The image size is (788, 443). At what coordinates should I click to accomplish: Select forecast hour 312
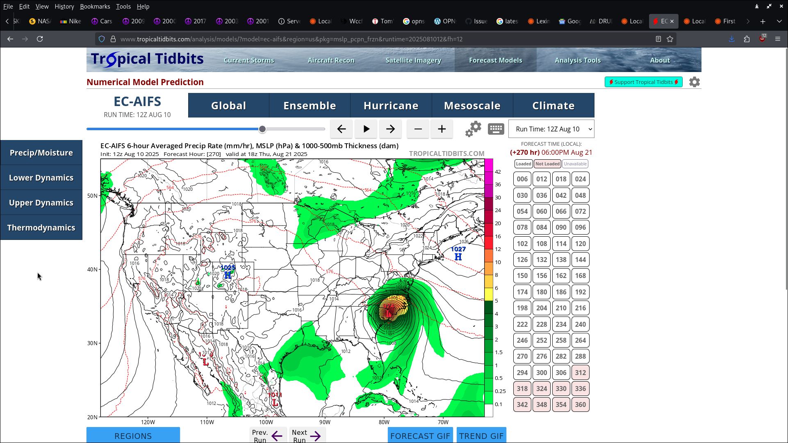click(x=580, y=373)
